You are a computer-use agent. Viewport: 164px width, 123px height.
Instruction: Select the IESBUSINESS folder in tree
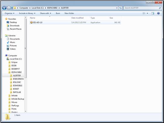pyautogui.click(x=18, y=79)
